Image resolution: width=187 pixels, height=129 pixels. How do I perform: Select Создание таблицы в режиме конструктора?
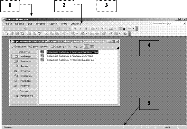click(72, 52)
